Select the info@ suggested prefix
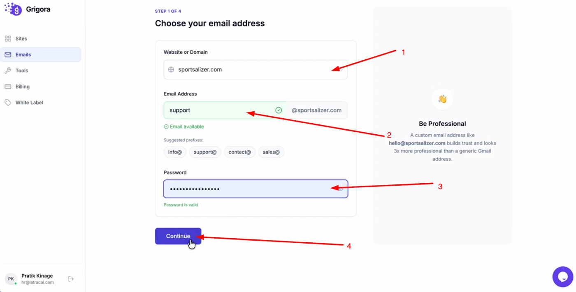This screenshot has width=576, height=292. coord(175,152)
